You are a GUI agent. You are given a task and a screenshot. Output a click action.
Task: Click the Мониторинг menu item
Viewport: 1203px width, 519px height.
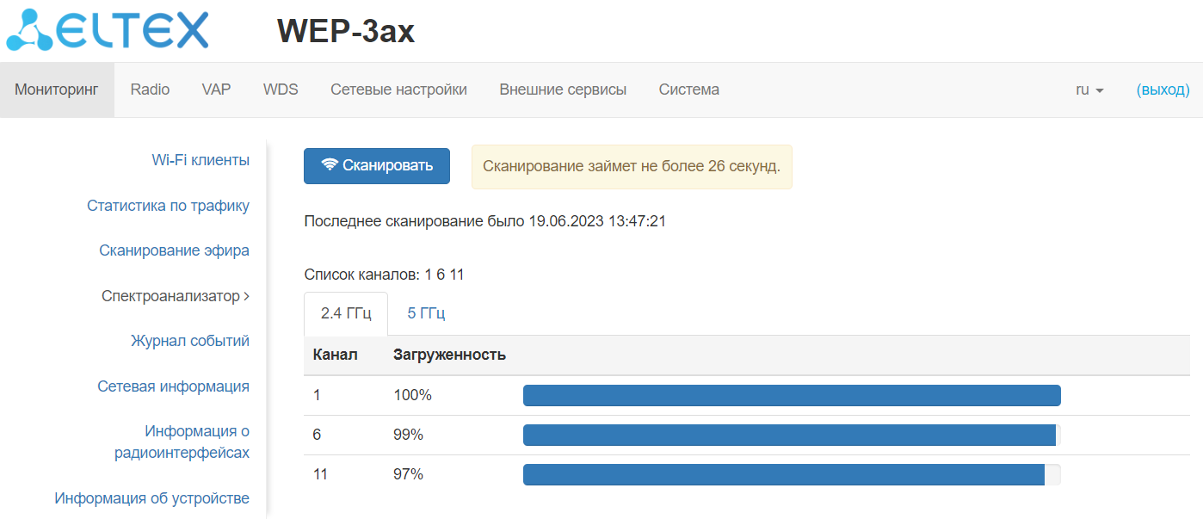tap(57, 90)
